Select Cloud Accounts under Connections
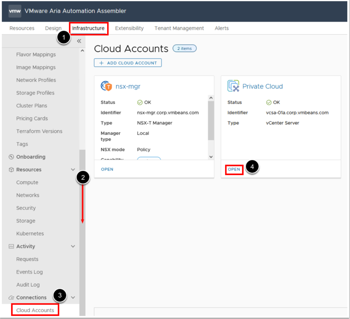The height and width of the screenshot is (319, 350). [x=35, y=310]
